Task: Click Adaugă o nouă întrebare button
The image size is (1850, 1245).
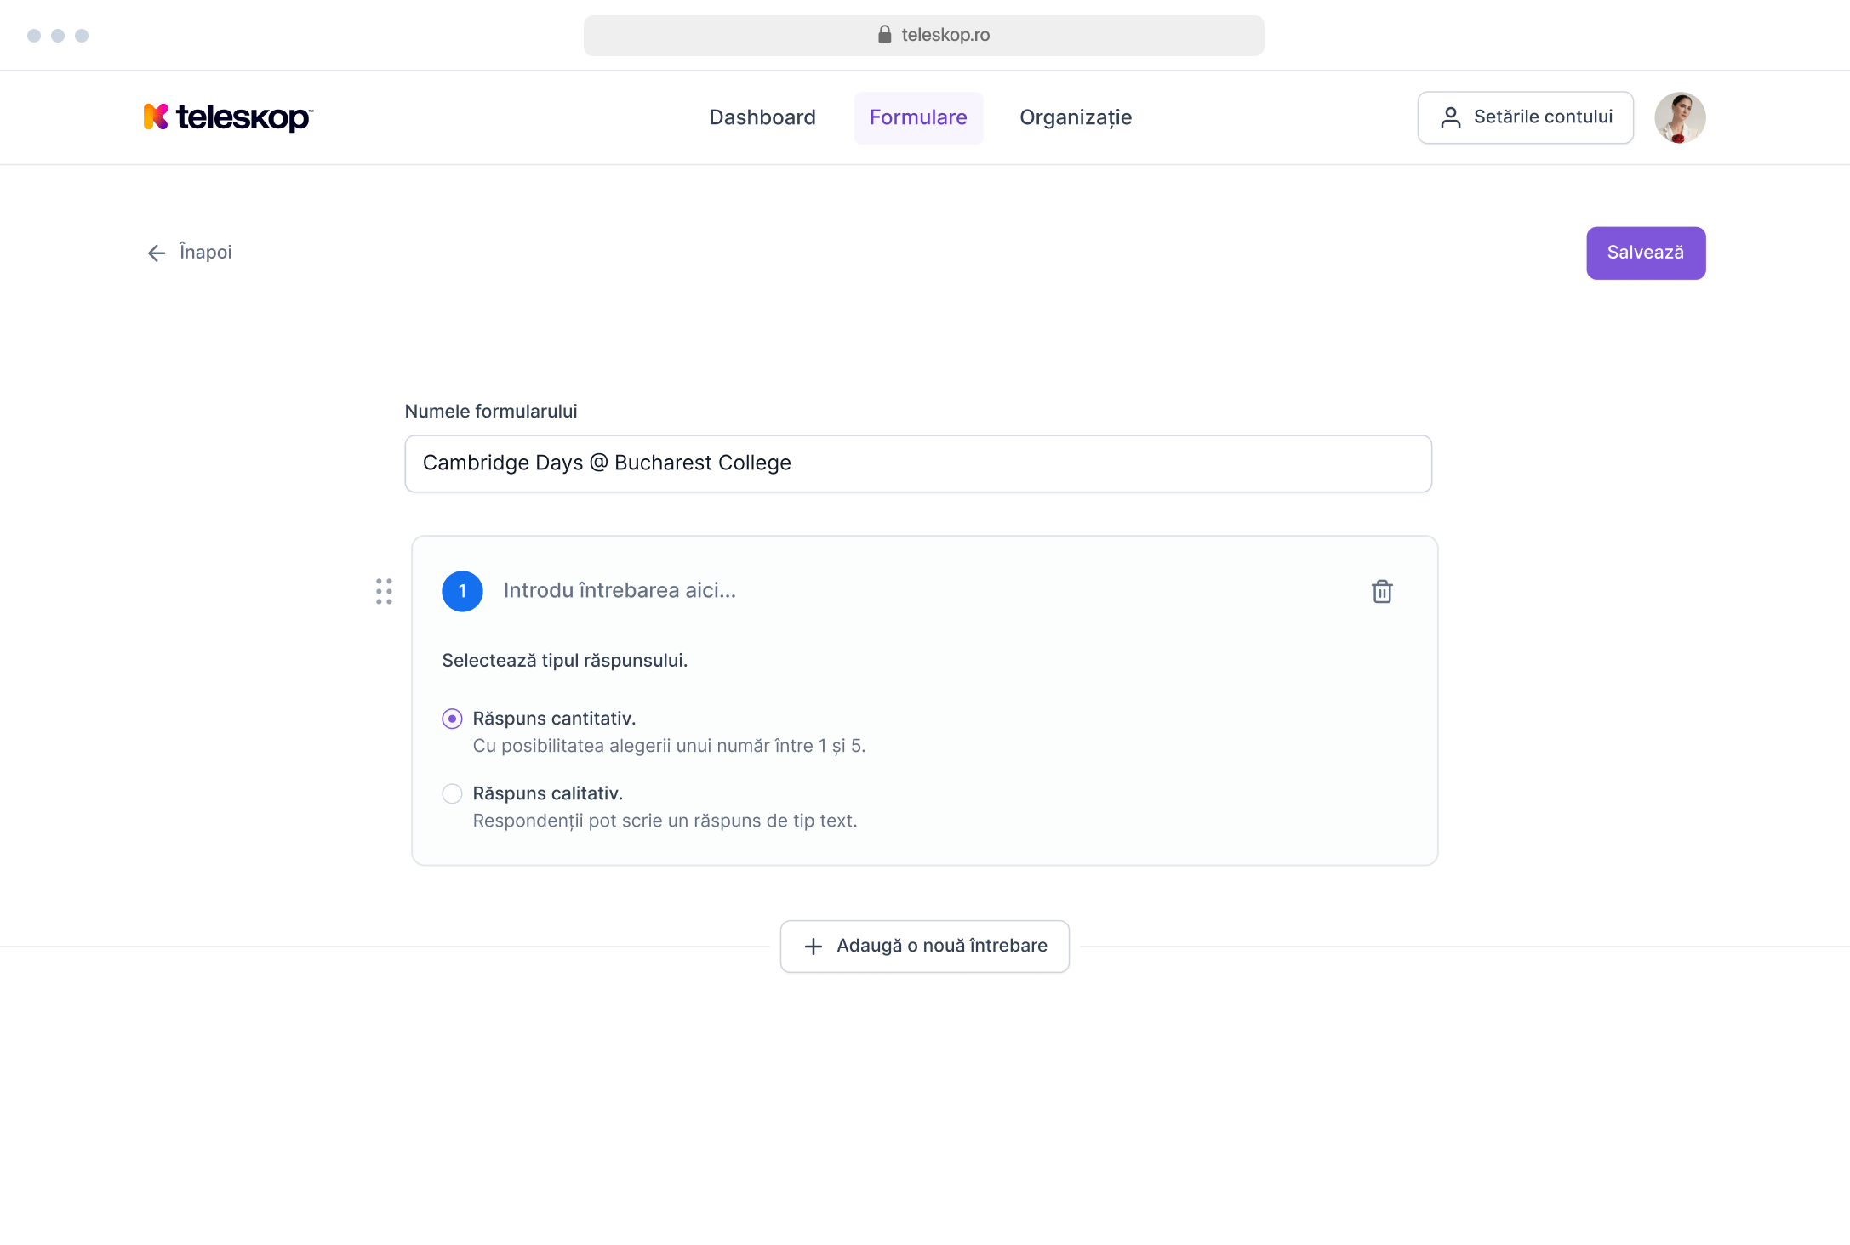Action: coord(924,947)
